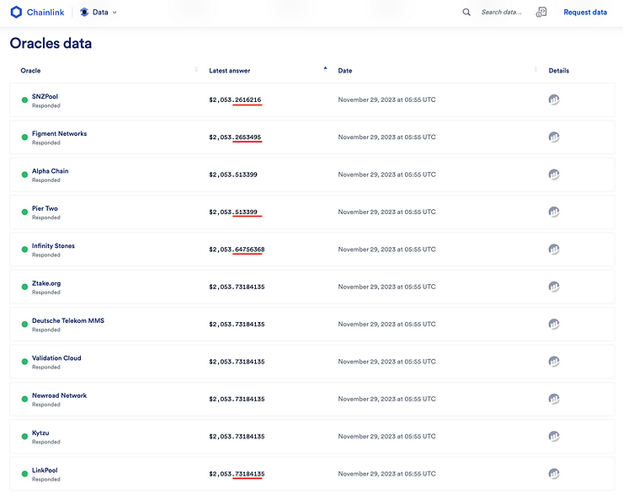Click the Figment Networks oracle name

click(59, 134)
